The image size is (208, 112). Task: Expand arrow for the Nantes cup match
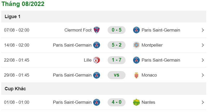click(203, 102)
